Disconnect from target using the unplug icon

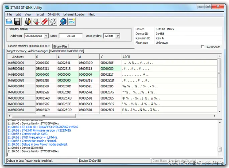36,21
